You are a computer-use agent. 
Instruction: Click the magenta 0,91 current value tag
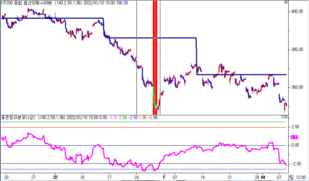[294, 137]
